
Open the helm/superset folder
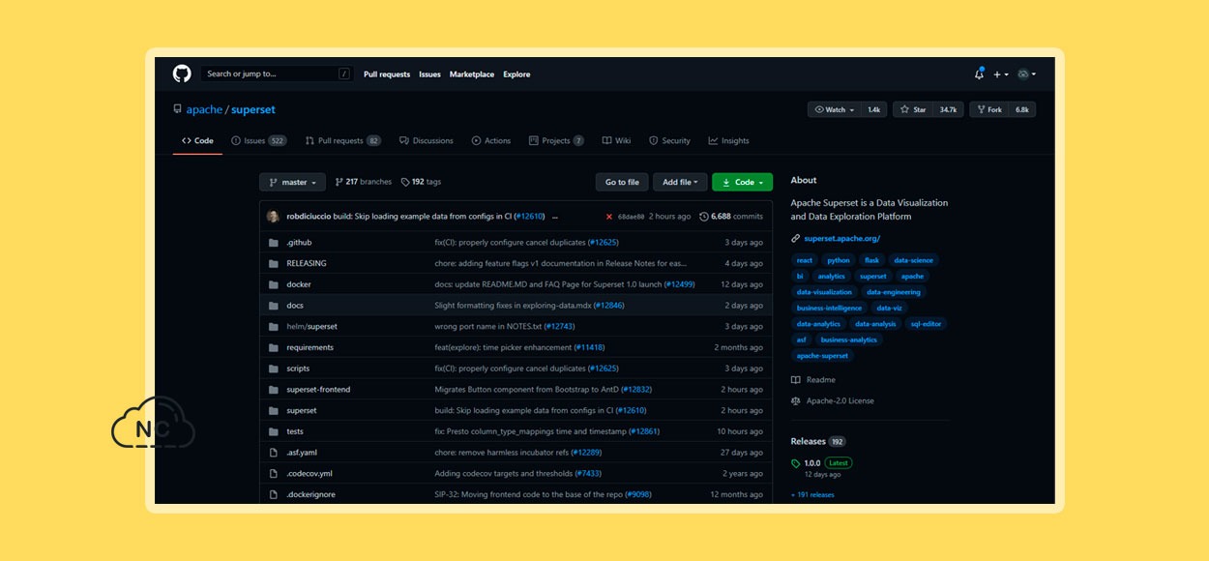[x=311, y=327]
